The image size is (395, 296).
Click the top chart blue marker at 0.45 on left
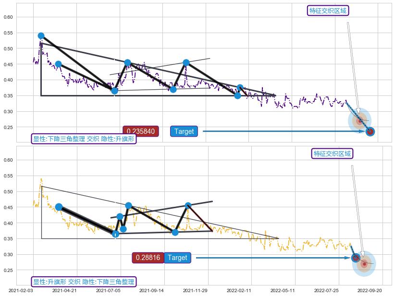click(58, 64)
